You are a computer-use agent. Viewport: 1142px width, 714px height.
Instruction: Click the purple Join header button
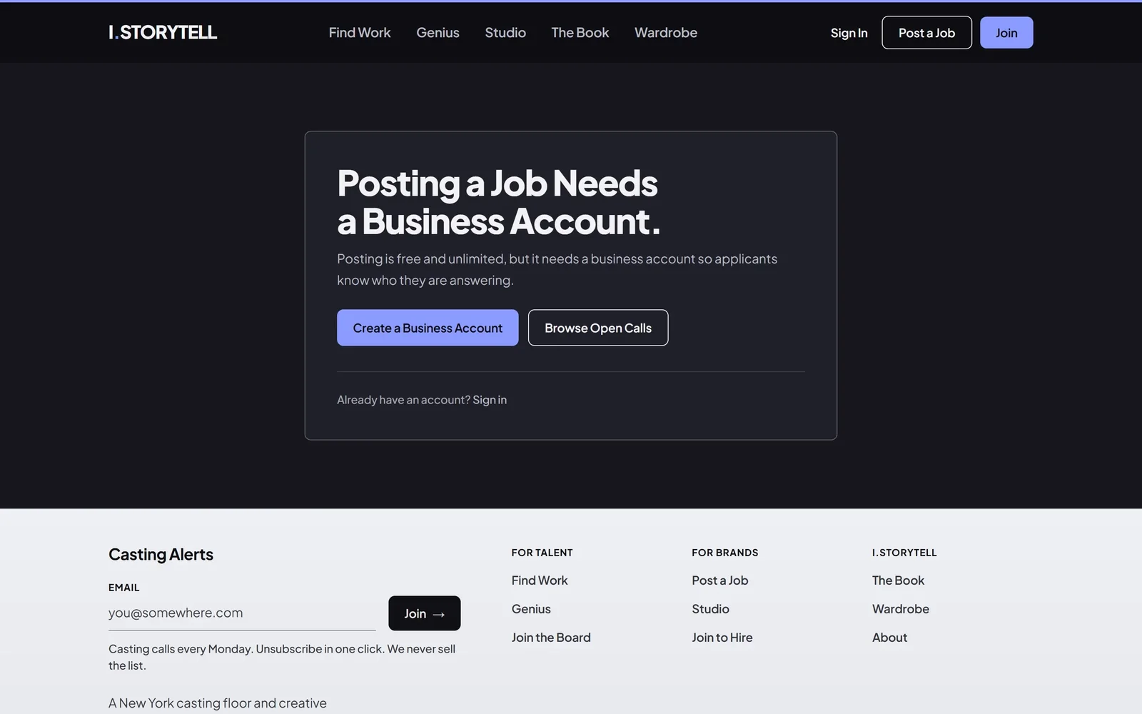1006,33
